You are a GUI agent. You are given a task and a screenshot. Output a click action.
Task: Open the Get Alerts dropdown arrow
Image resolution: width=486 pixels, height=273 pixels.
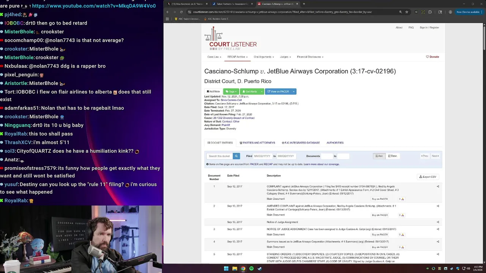point(262,91)
